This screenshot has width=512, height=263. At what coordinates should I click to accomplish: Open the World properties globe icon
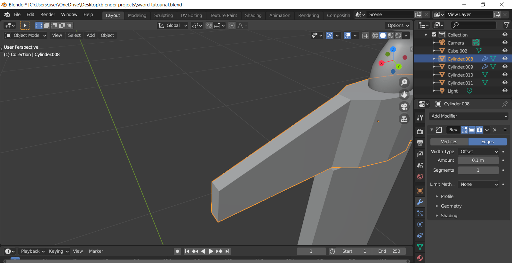(x=420, y=177)
